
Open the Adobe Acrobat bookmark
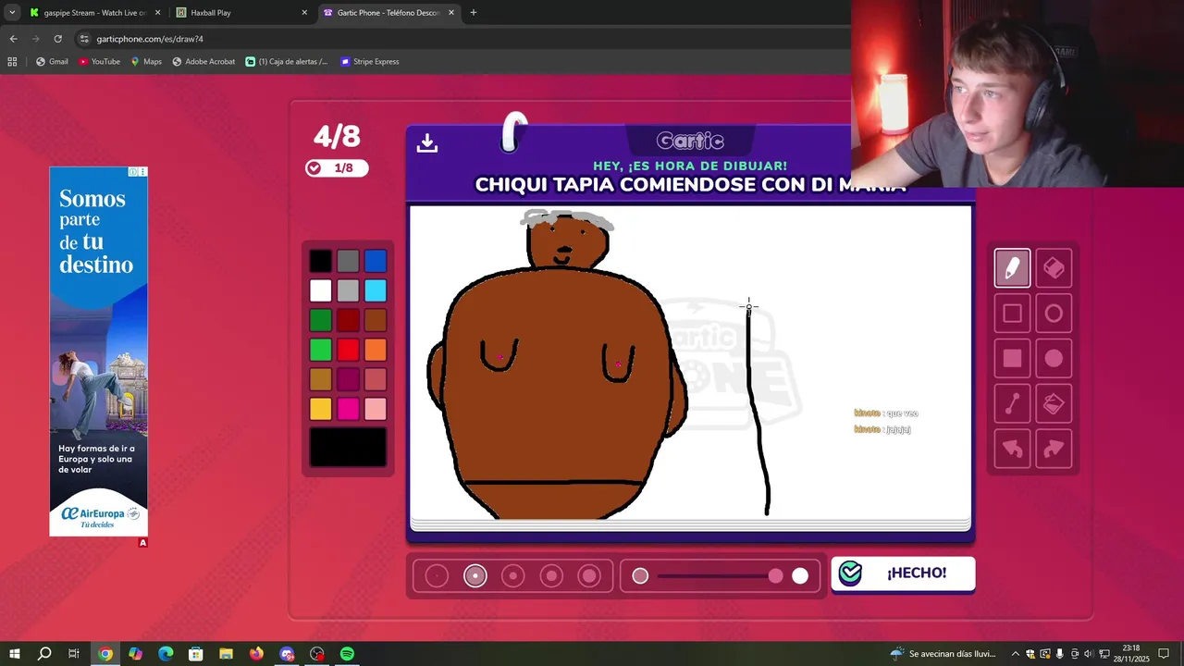pos(203,61)
